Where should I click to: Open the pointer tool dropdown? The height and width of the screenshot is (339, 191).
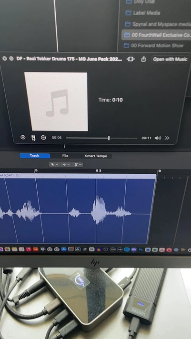pos(54,165)
